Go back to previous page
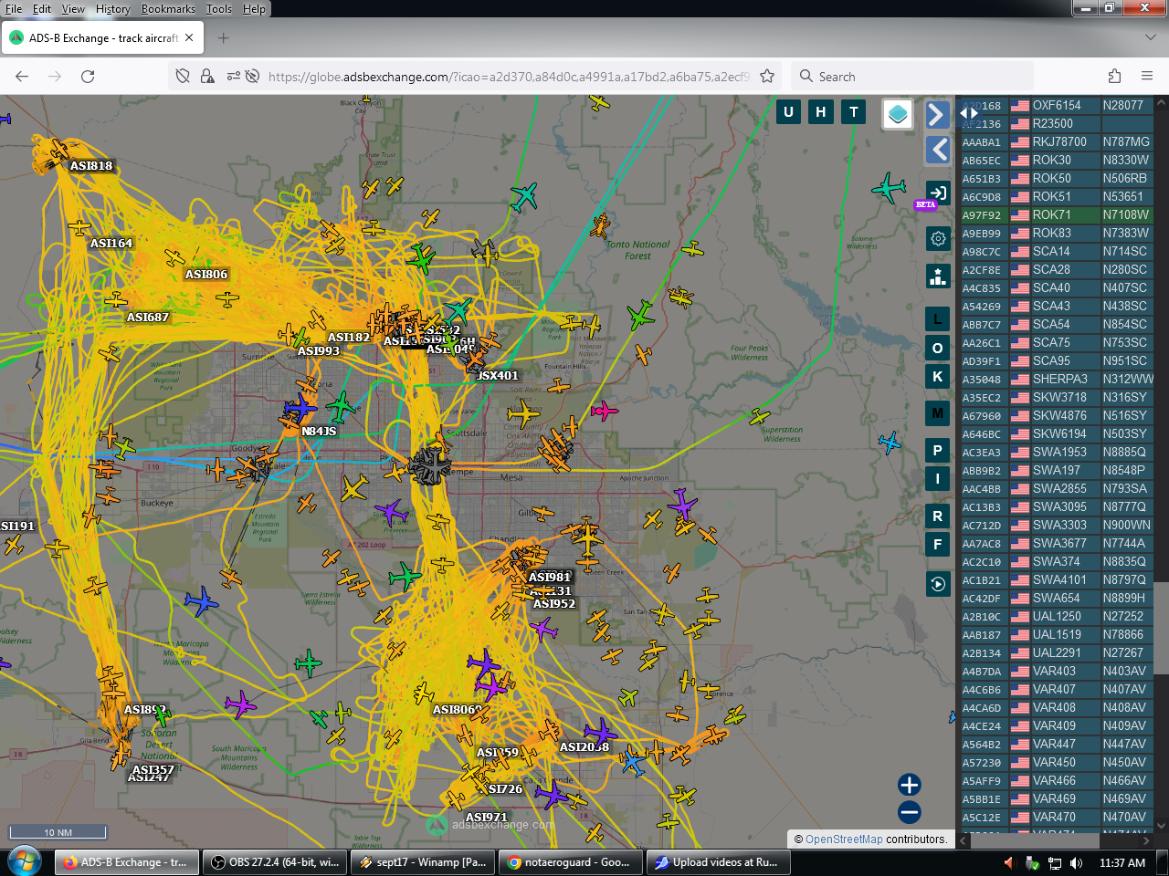This screenshot has width=1169, height=876. point(22,77)
